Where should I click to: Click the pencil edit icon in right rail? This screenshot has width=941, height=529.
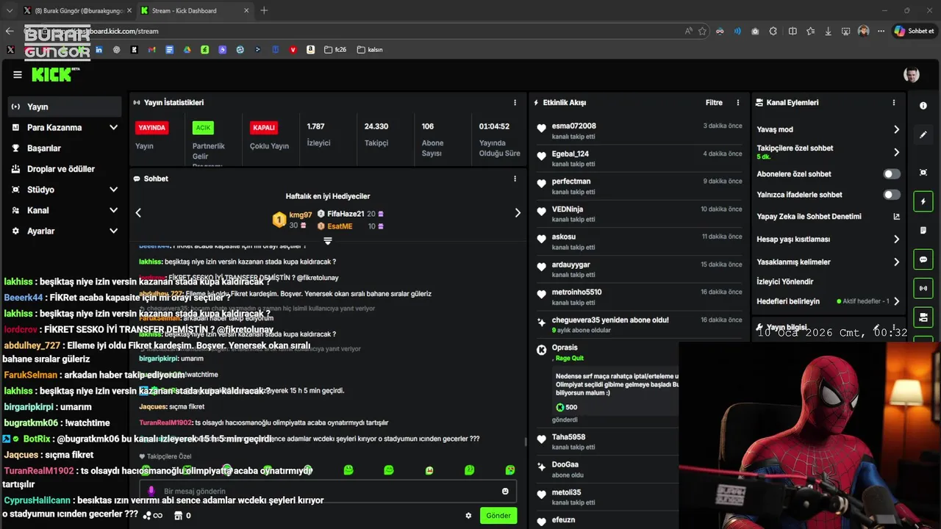click(x=923, y=135)
